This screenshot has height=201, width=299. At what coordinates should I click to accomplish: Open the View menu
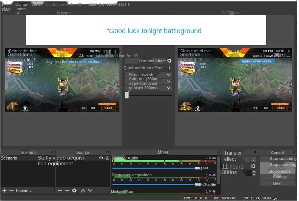(37, 4)
